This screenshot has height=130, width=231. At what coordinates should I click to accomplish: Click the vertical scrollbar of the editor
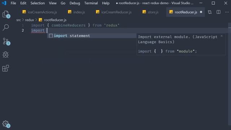(x=230, y=74)
